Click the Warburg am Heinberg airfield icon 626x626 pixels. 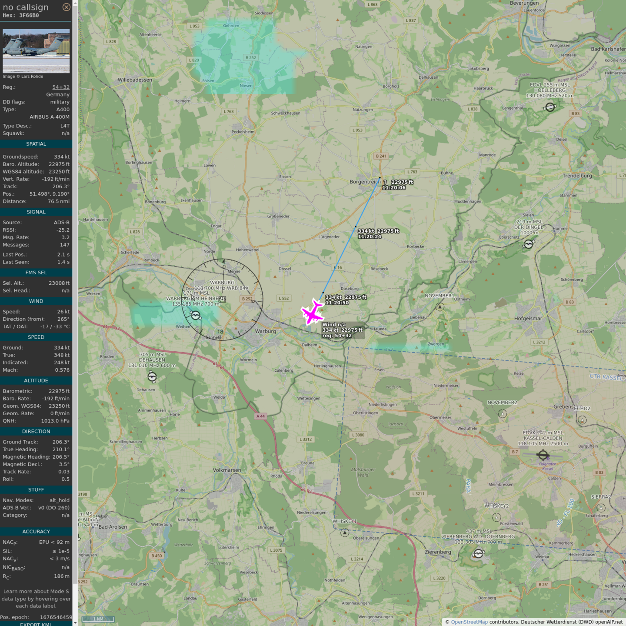196,316
